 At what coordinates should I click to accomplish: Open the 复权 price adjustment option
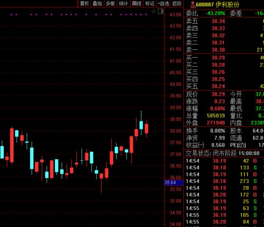(x=84, y=4)
